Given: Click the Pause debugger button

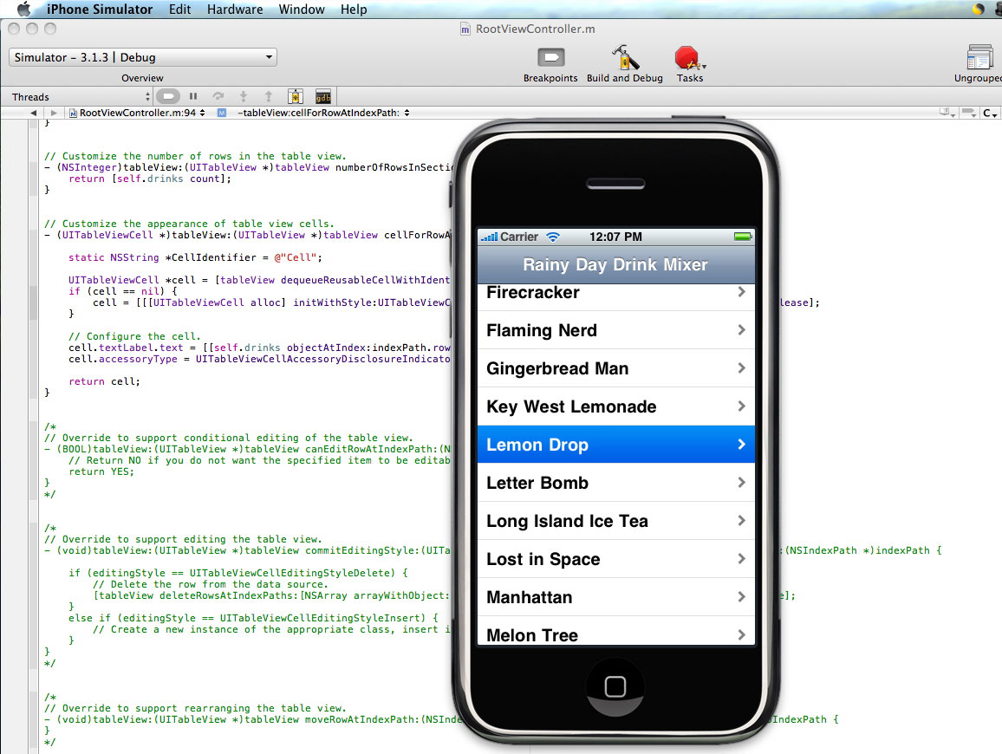Looking at the screenshot, I should (x=193, y=96).
